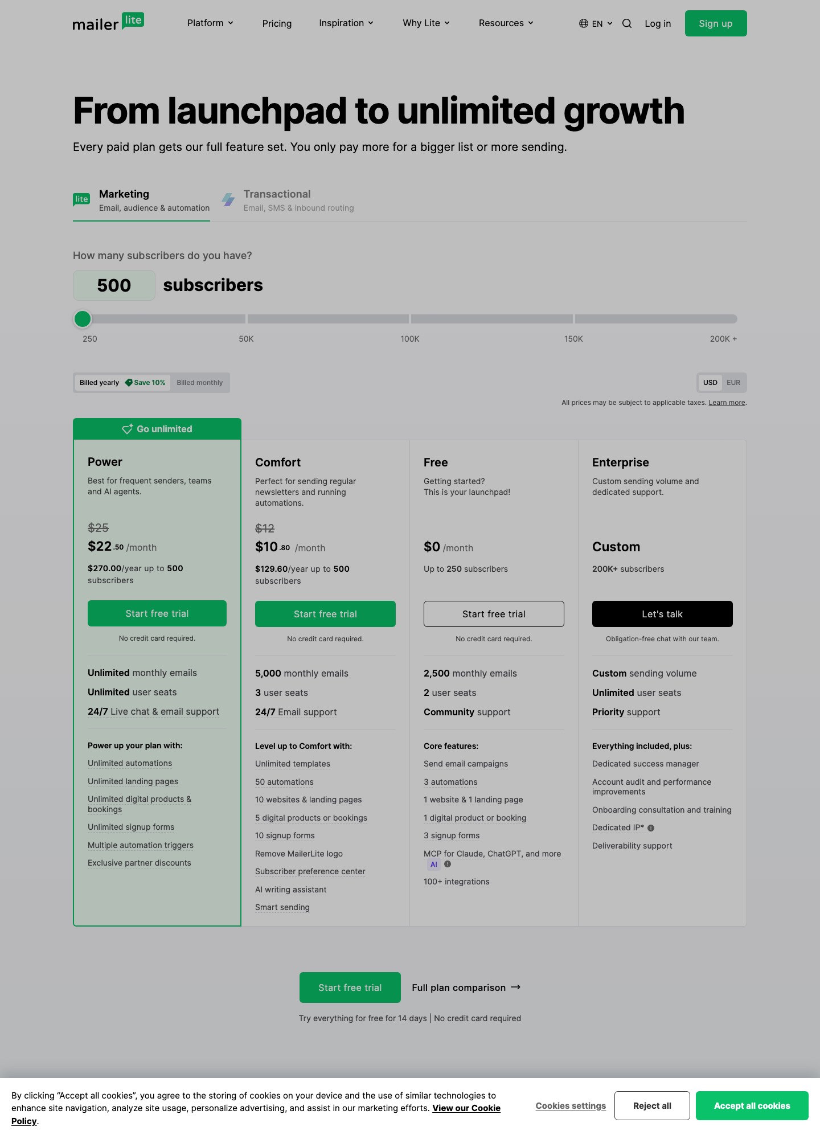
Task: Switch to the Transactional tab
Action: click(x=288, y=200)
